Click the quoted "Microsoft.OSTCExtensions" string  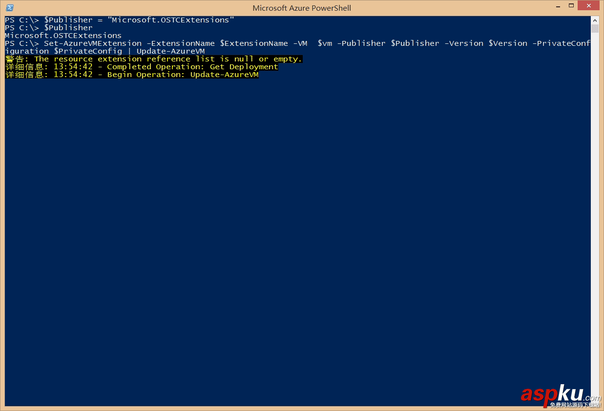pos(170,20)
